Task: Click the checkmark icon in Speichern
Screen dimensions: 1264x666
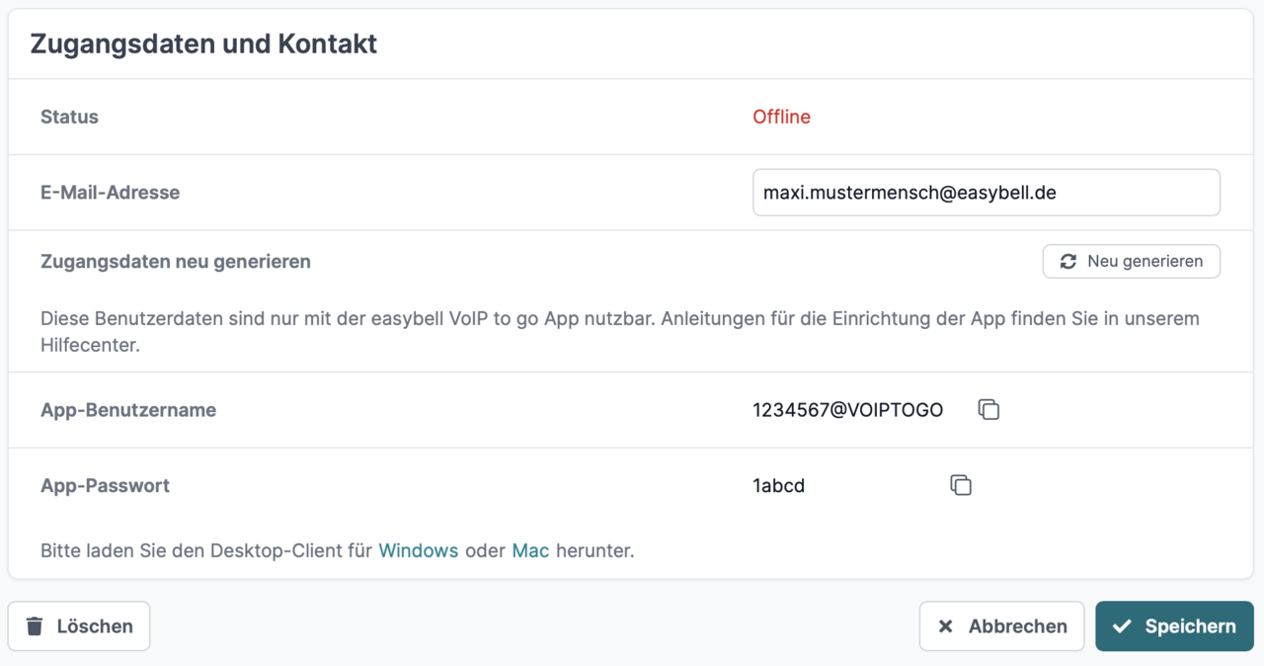Action: pos(1122,626)
